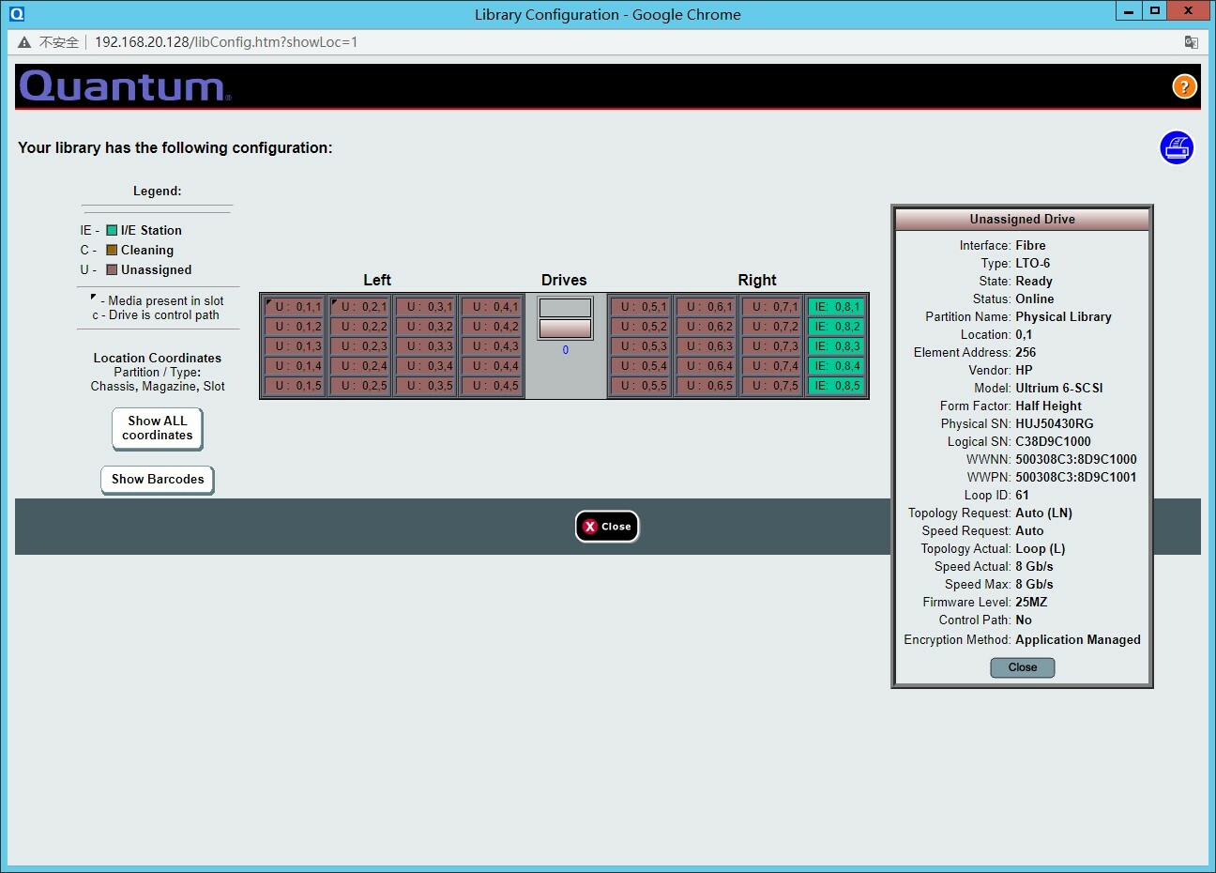The height and width of the screenshot is (873, 1216).
Task: Select slot U: 0,1,2
Action: [294, 327]
